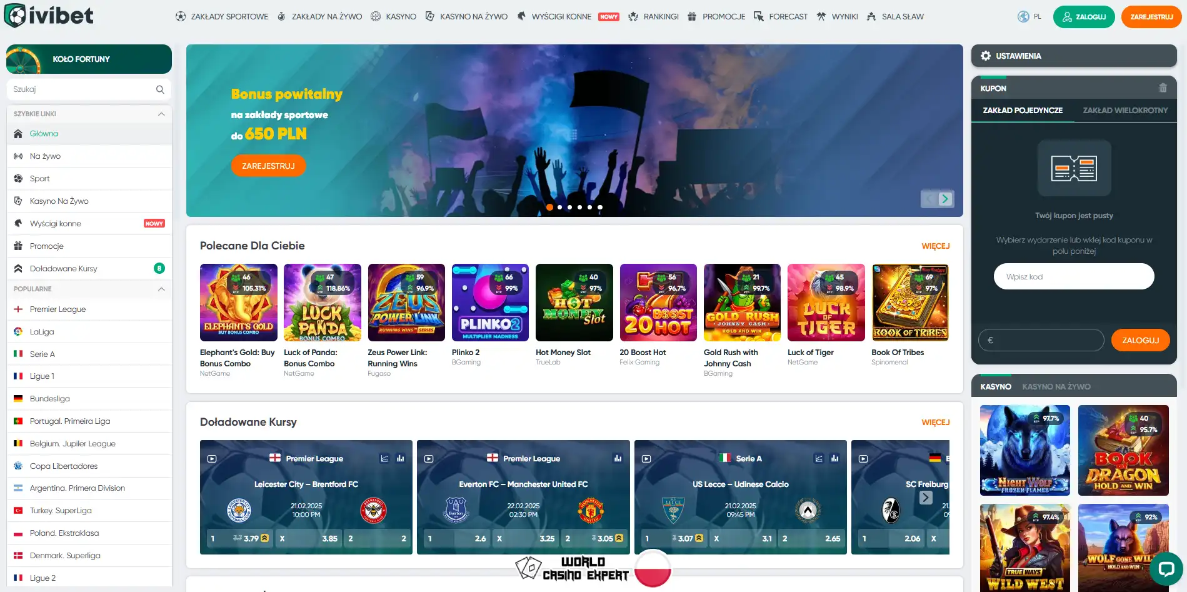The image size is (1187, 592).
Task: Focus the euro stake amount field
Action: click(1041, 340)
